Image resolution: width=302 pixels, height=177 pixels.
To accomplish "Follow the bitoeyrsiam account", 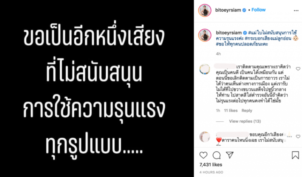I will (x=259, y=10).
